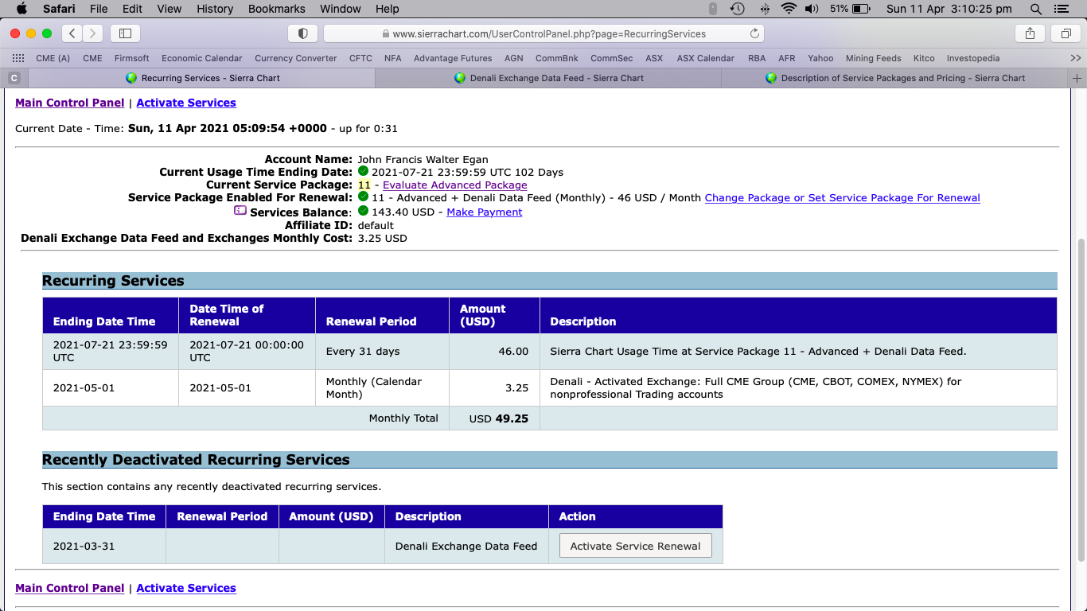
Task: Go back using Safari's back arrow
Action: [x=72, y=33]
